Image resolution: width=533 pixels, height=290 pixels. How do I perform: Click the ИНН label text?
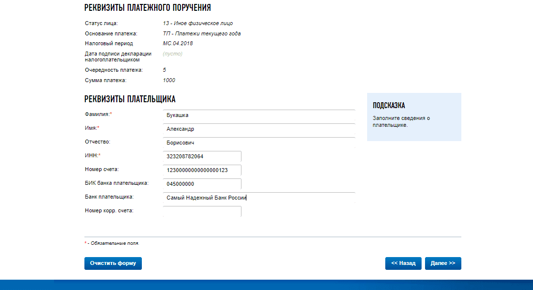pyautogui.click(x=92, y=156)
